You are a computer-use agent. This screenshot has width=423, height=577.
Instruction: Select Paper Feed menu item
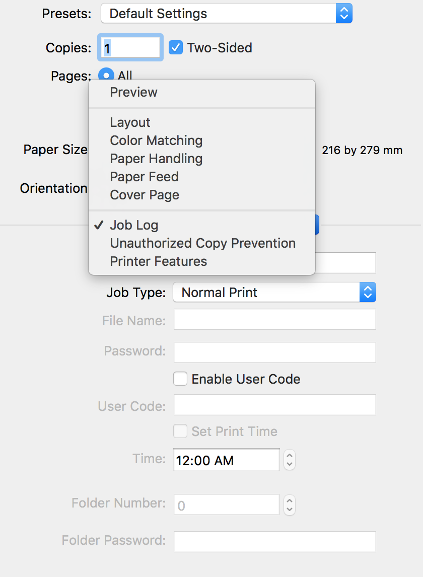(x=144, y=177)
